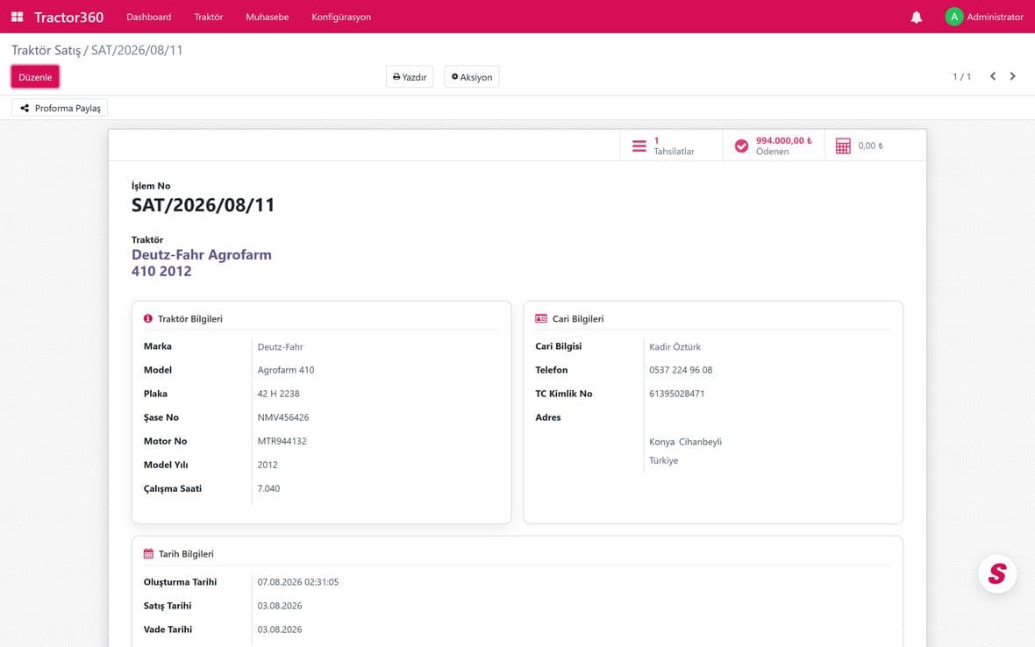
Task: Click the Marka value Deutz-Fahr
Action: [x=280, y=347]
